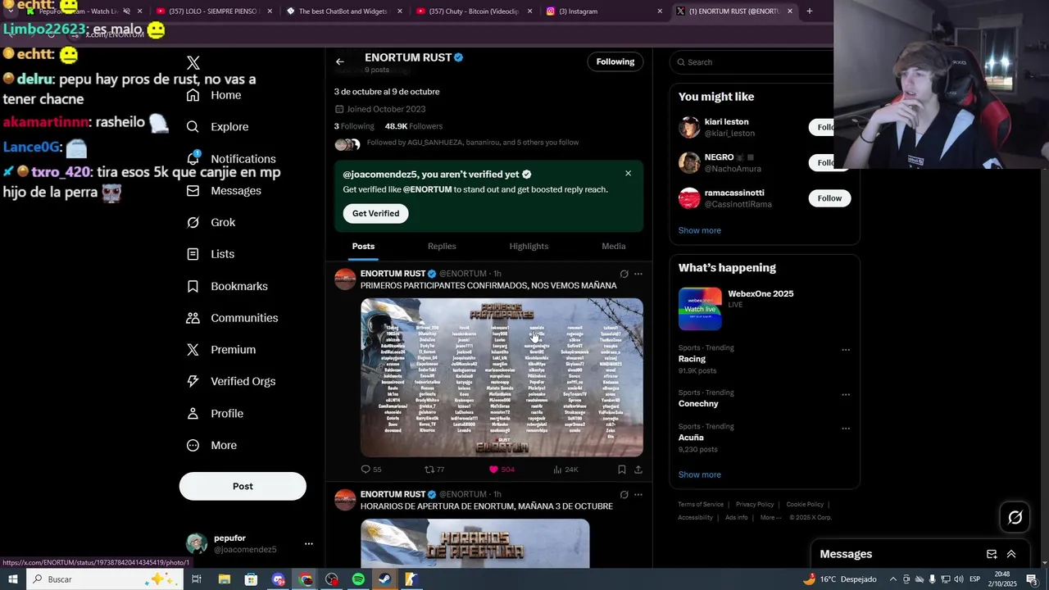Click the Get Verified button
The height and width of the screenshot is (590, 1049).
pos(375,213)
